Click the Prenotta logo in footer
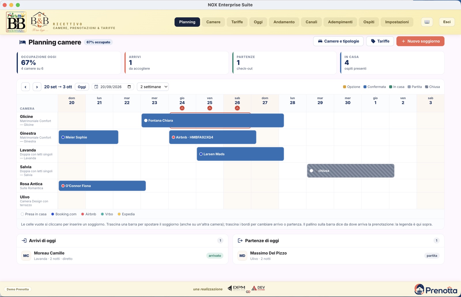The width and height of the screenshot is (461, 297). point(436,290)
